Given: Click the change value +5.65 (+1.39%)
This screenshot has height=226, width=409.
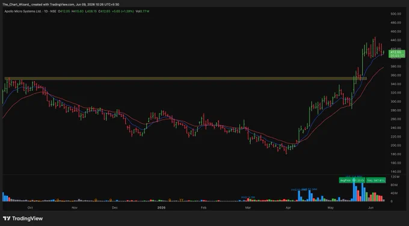Looking at the screenshot, I should [123, 11].
